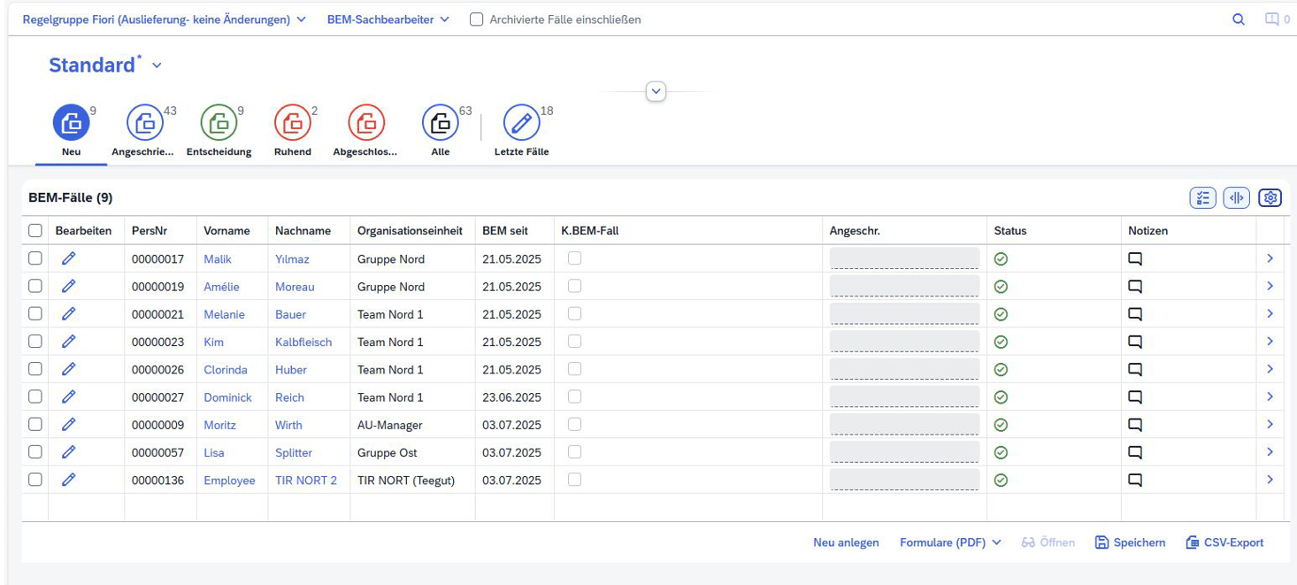
Task: Click the column width adjust icon
Action: (x=1236, y=198)
